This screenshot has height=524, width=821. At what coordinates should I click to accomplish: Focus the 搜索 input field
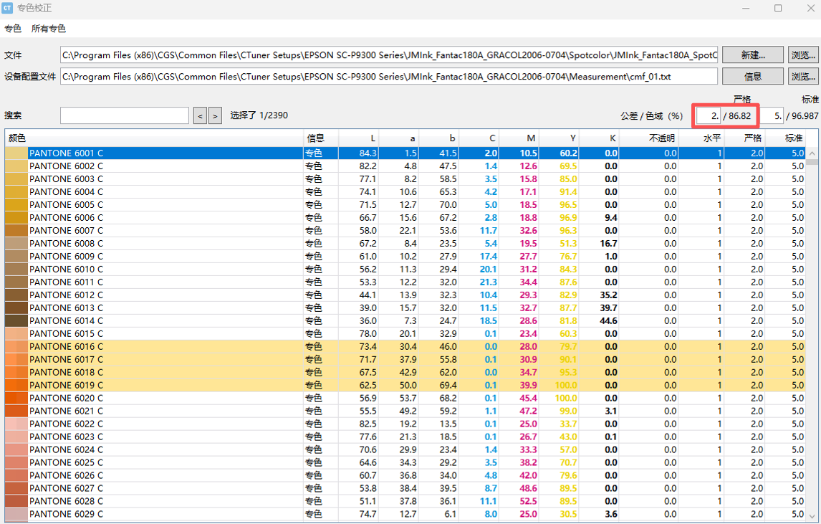pyautogui.click(x=125, y=115)
